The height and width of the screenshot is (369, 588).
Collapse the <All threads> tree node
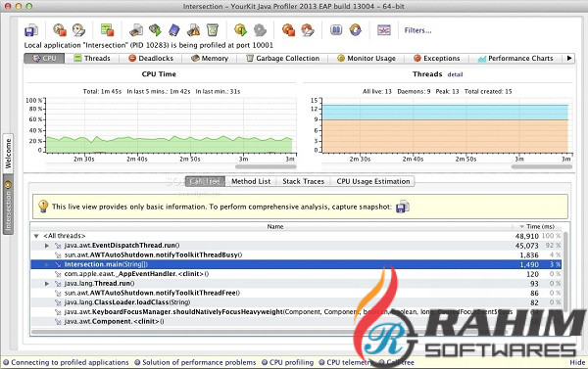pyautogui.click(x=36, y=236)
